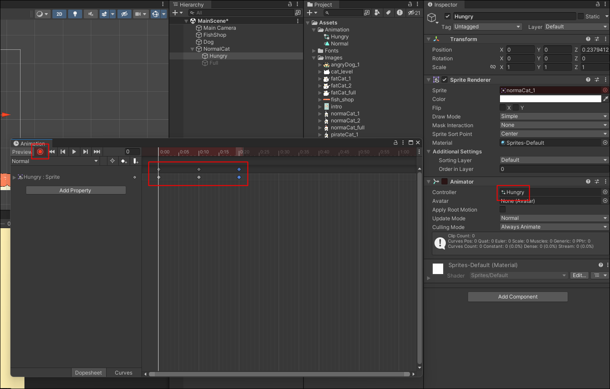
Task: Click the Material object picker circle
Action: (605, 142)
